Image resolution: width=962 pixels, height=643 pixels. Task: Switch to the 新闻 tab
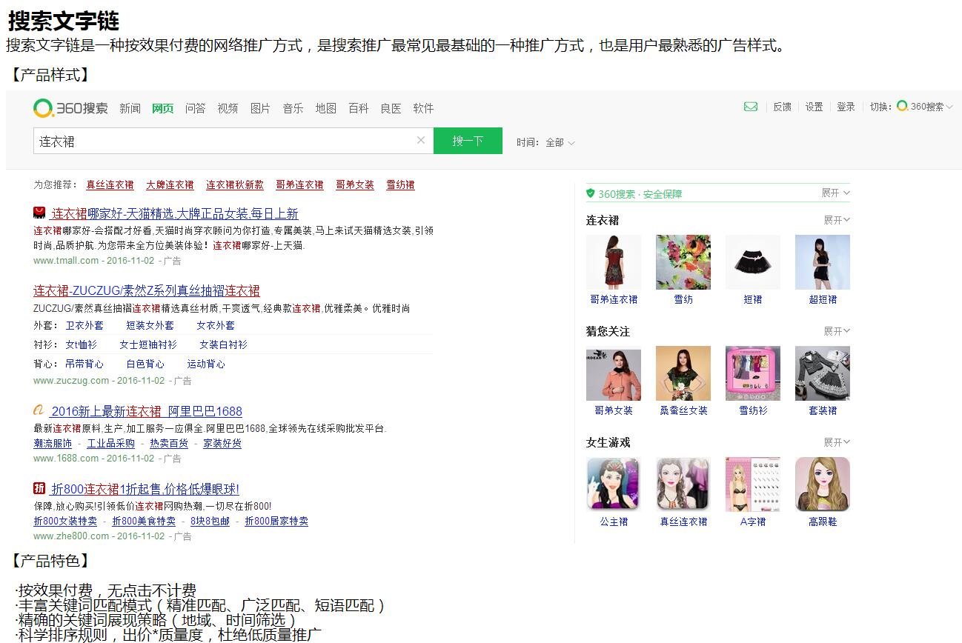click(130, 108)
